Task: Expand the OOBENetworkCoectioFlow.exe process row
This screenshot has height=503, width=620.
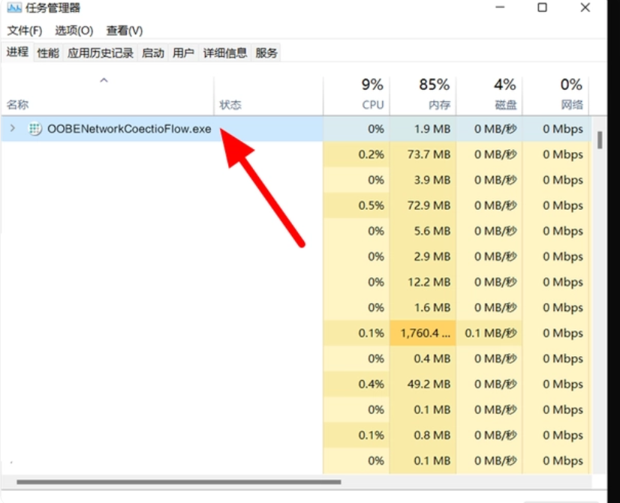Action: tap(13, 128)
